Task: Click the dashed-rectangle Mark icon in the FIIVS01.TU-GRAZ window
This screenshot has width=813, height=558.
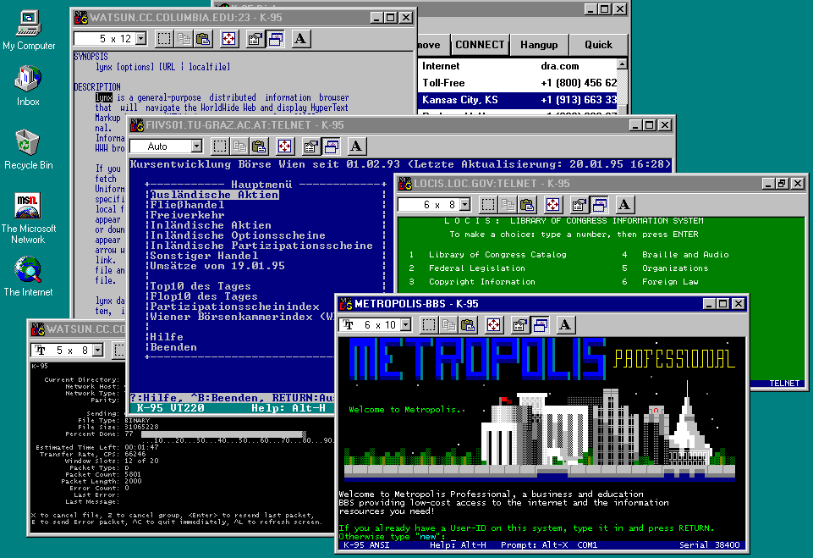Action: point(219,146)
